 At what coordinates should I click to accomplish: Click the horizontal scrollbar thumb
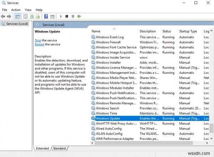pos(144,143)
